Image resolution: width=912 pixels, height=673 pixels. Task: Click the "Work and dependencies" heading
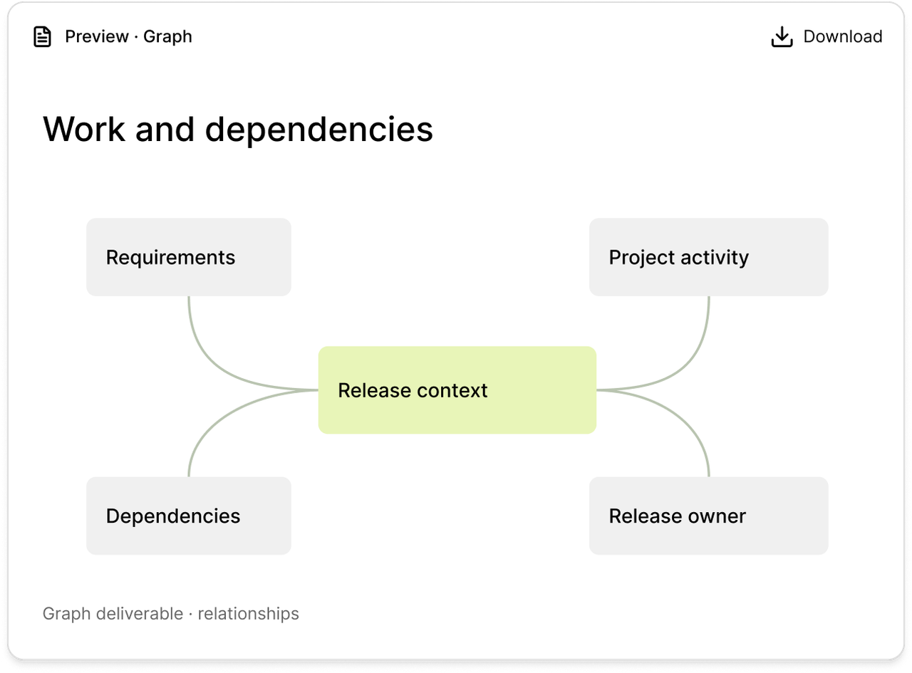[238, 130]
